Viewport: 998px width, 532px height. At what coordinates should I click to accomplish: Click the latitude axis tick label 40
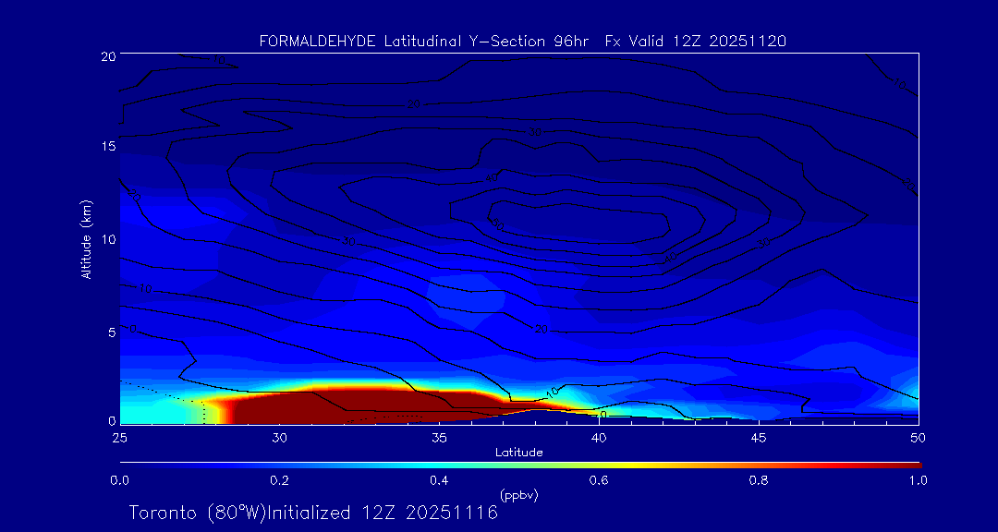599,437
